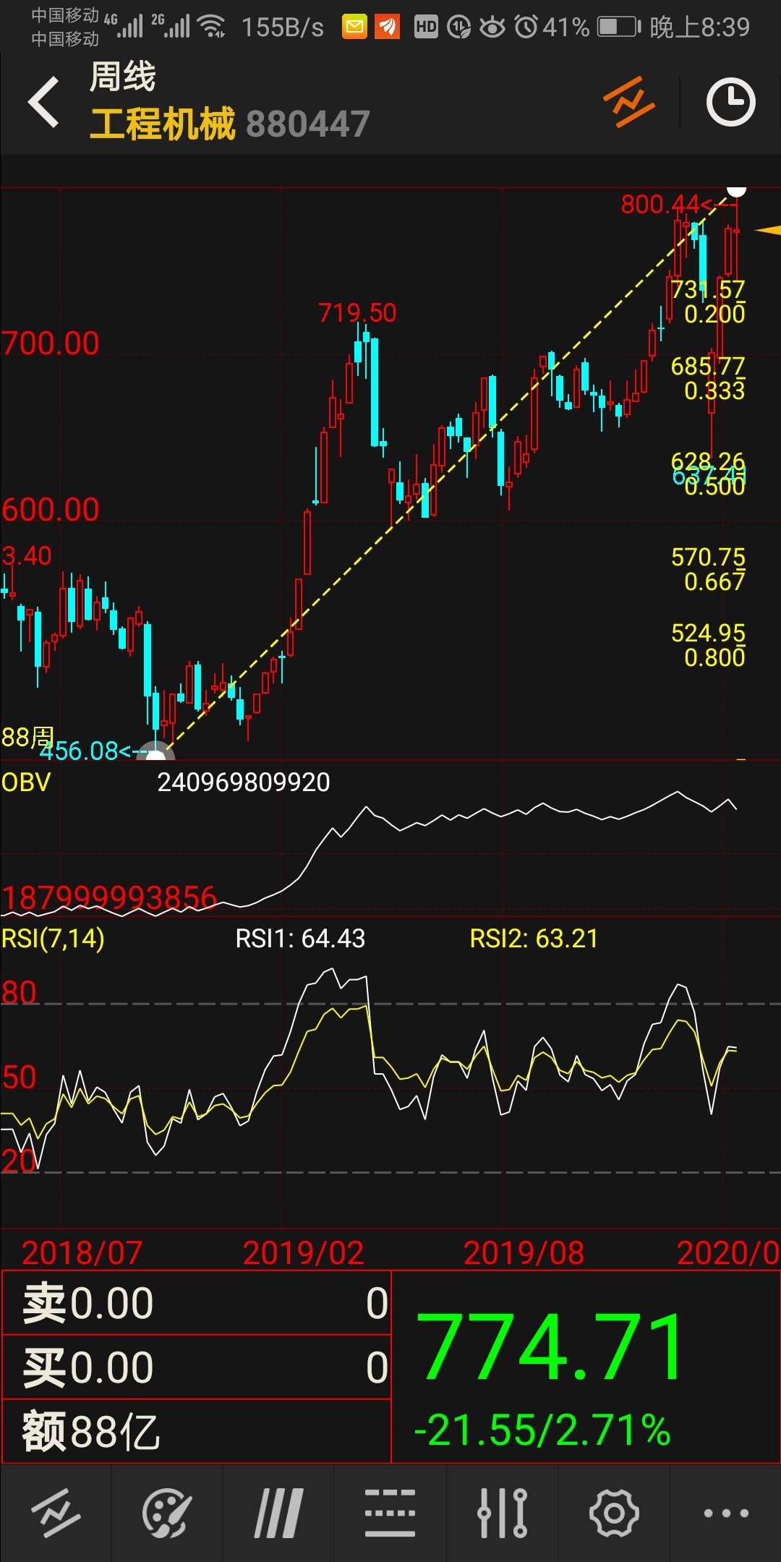This screenshot has height=1562, width=781.
Task: Open the color palette icon
Action: (167, 1513)
